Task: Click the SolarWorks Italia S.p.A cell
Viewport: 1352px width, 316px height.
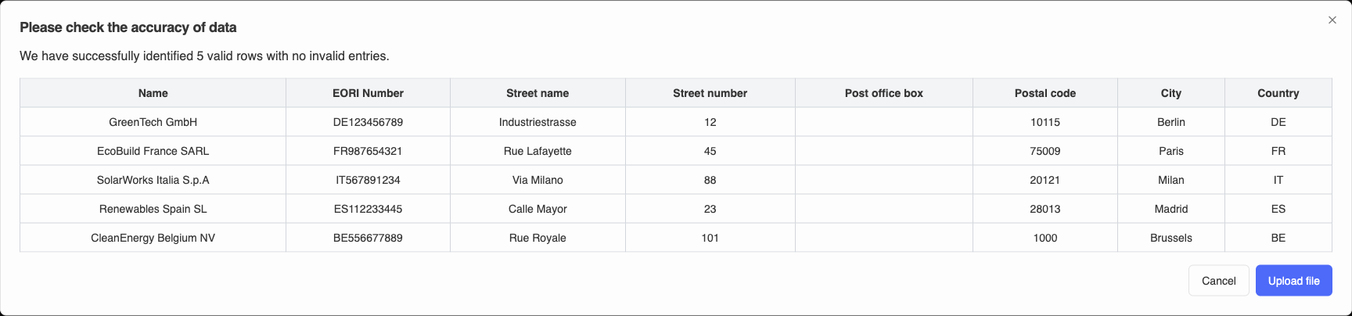Action: point(153,180)
